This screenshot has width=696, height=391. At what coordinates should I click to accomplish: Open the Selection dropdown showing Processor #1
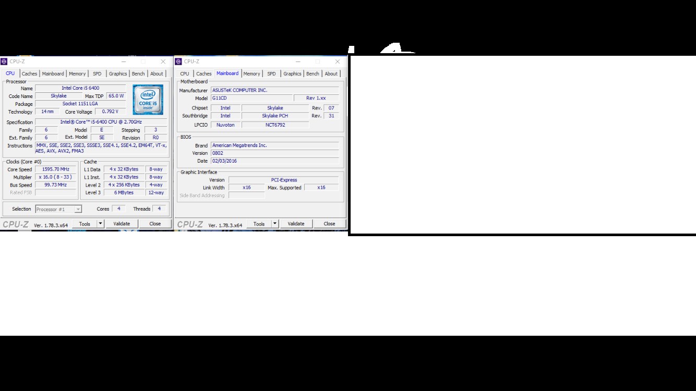tap(58, 209)
